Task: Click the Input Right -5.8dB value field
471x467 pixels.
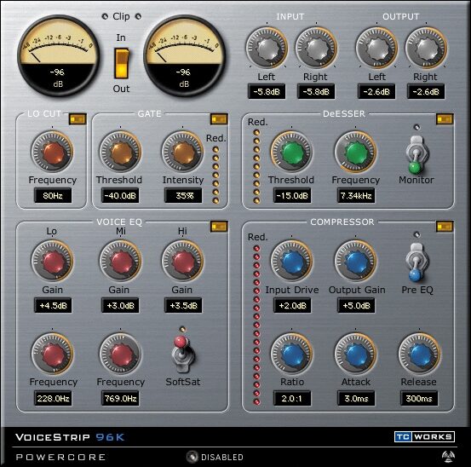Action: point(316,91)
